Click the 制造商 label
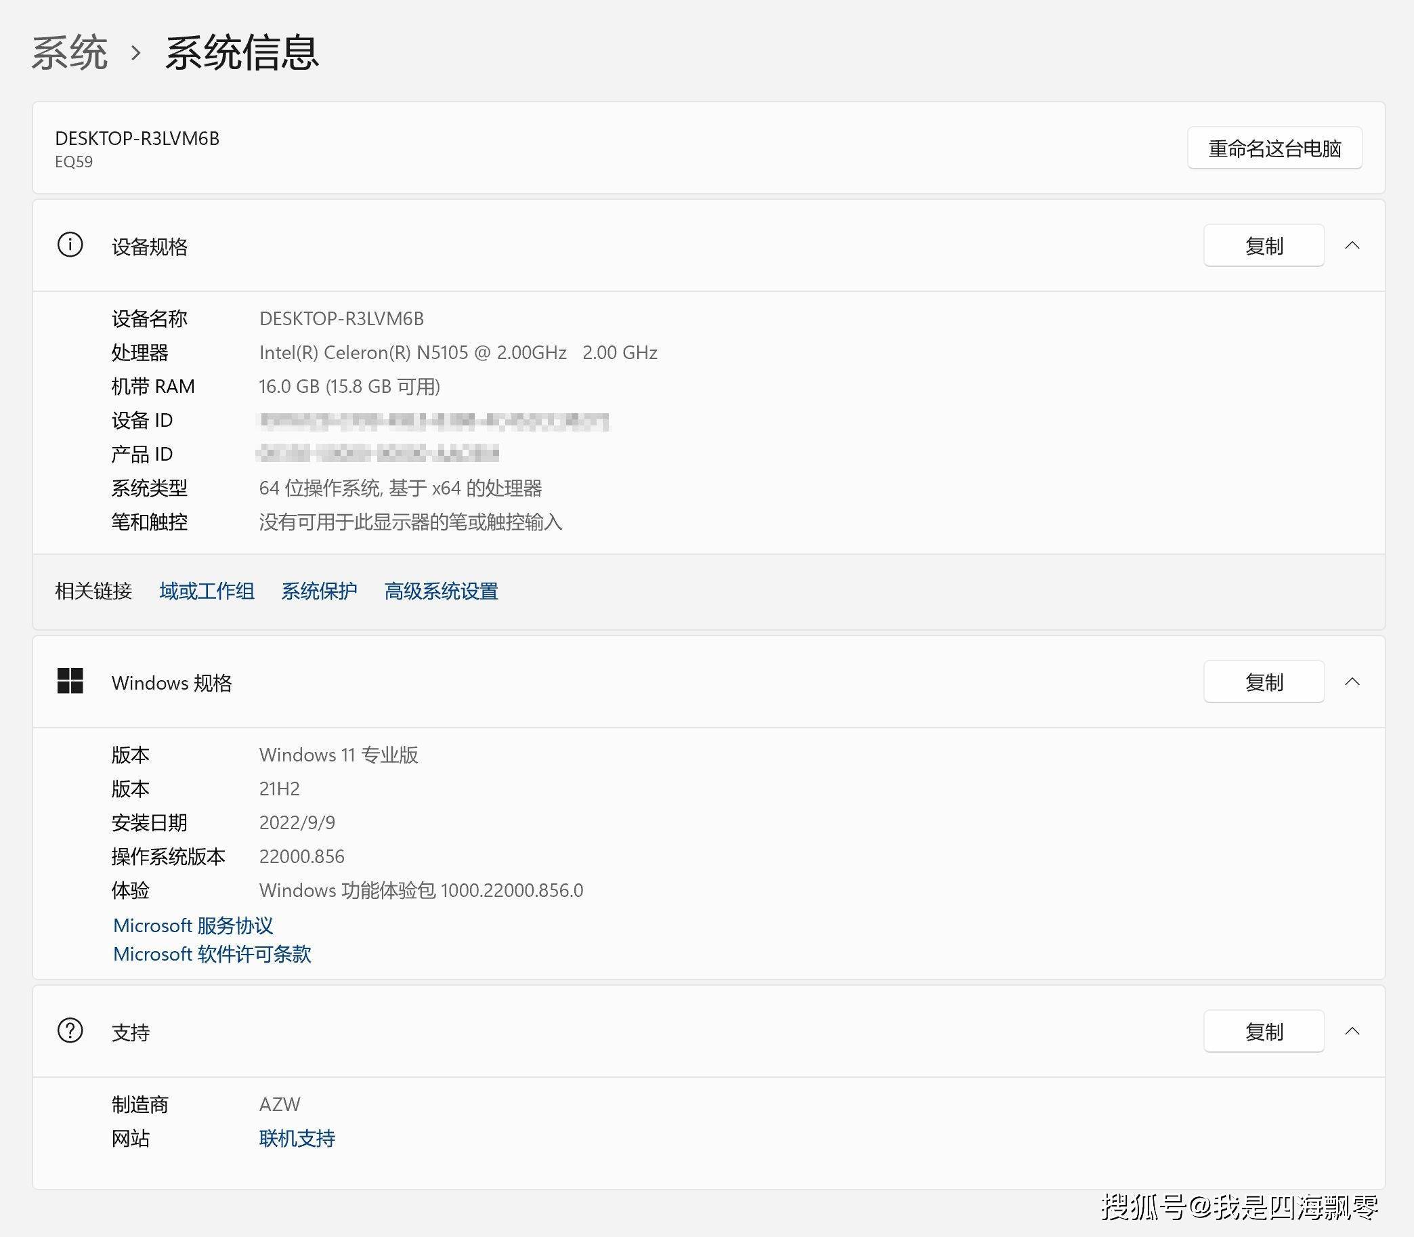Viewport: 1414px width, 1237px height. tap(140, 1104)
